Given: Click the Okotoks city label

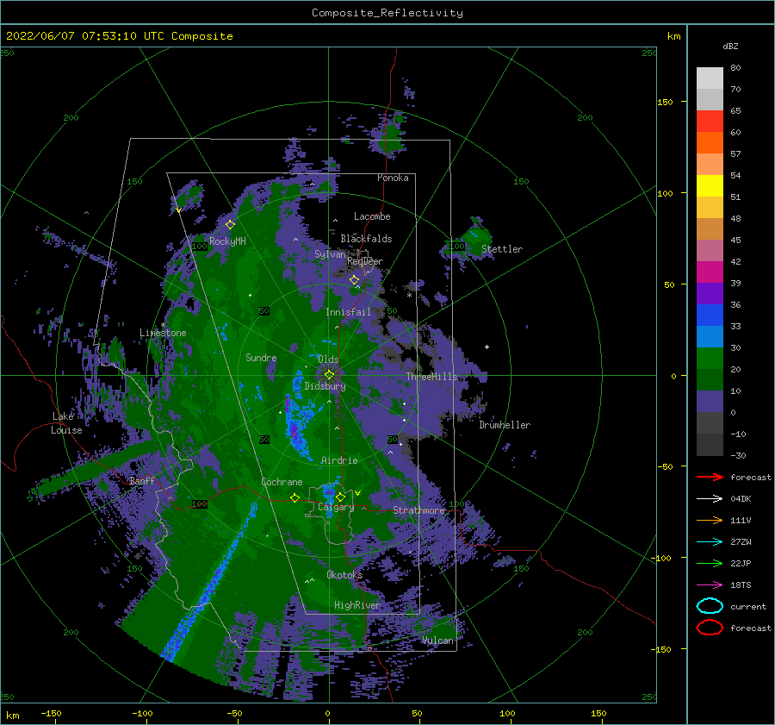Looking at the screenshot, I should [344, 574].
